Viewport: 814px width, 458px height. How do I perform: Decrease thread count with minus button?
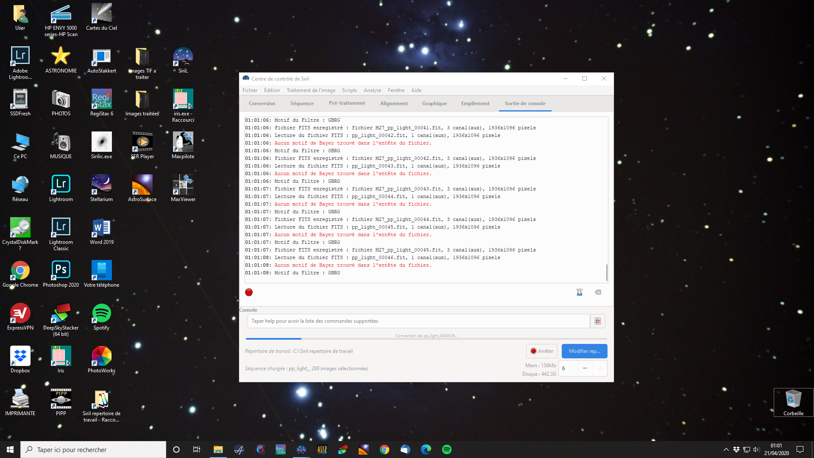tap(585, 368)
